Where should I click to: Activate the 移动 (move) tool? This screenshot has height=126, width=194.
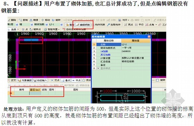pyautogui.click(x=46, y=20)
